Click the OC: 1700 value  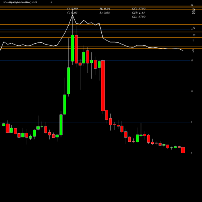pyautogui.click(x=139, y=9)
